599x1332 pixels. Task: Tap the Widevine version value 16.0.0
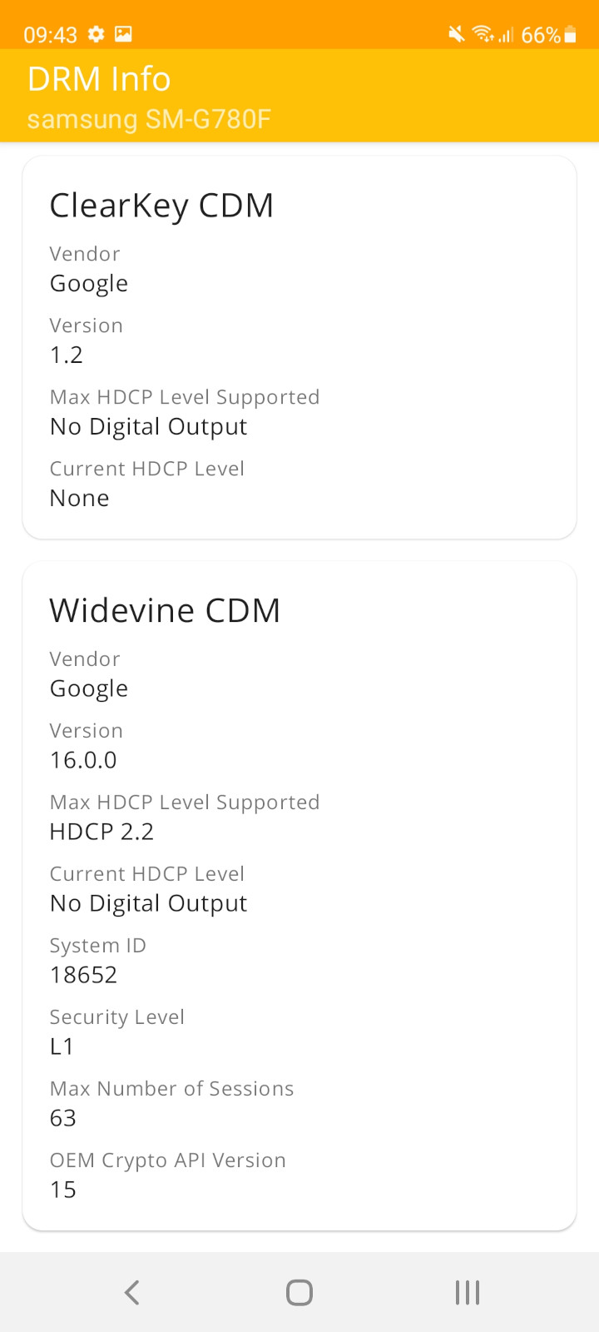pos(83,760)
